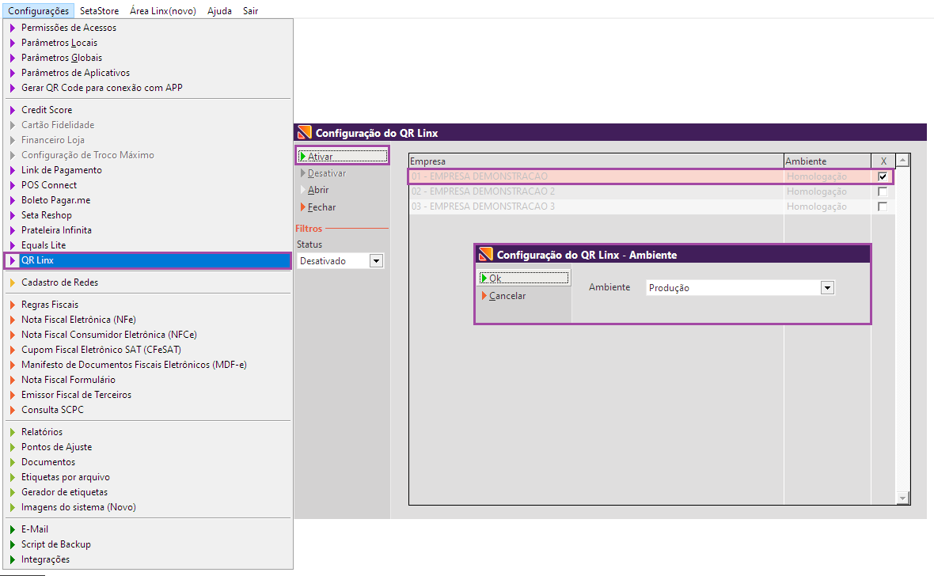Select row 02 - EMPRESA DEMONSTRACAO 2
This screenshot has width=934, height=576.
coord(651,191)
